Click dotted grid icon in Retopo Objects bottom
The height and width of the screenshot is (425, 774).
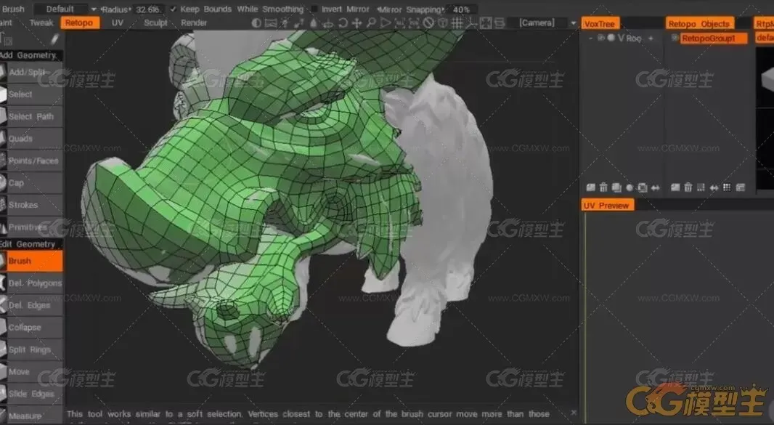(x=727, y=187)
